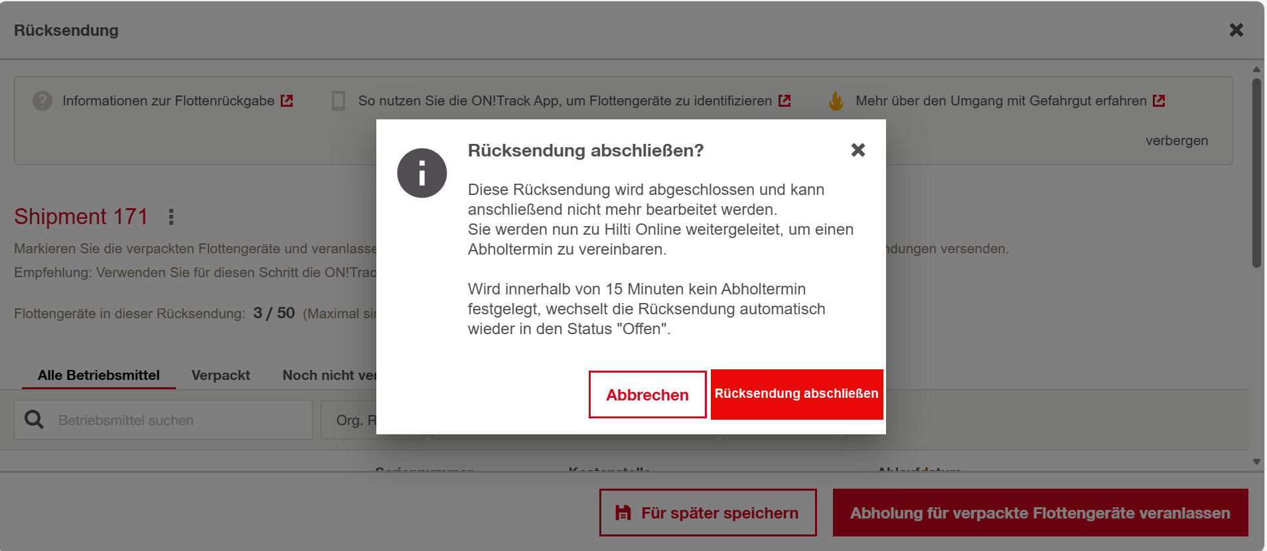Click external link icon beside Flottenrückgabe
This screenshot has height=551, width=1267.
coord(287,101)
